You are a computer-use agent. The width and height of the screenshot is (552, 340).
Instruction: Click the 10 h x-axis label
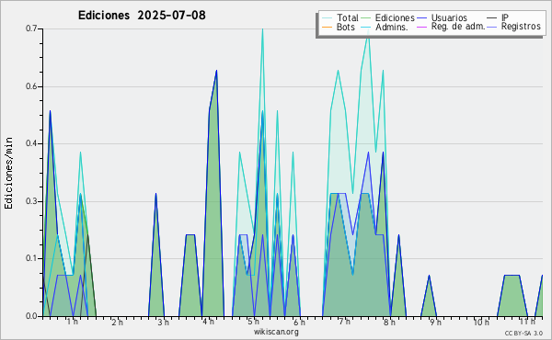click(481, 322)
